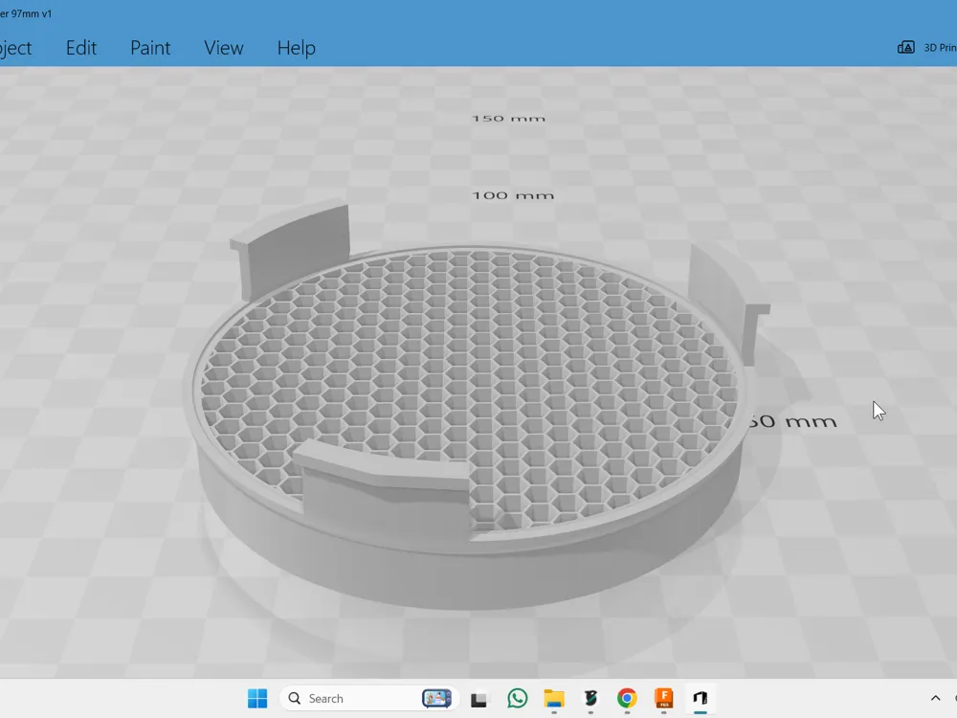This screenshot has height=718, width=957.
Task: Open the Help menu
Action: (x=296, y=48)
